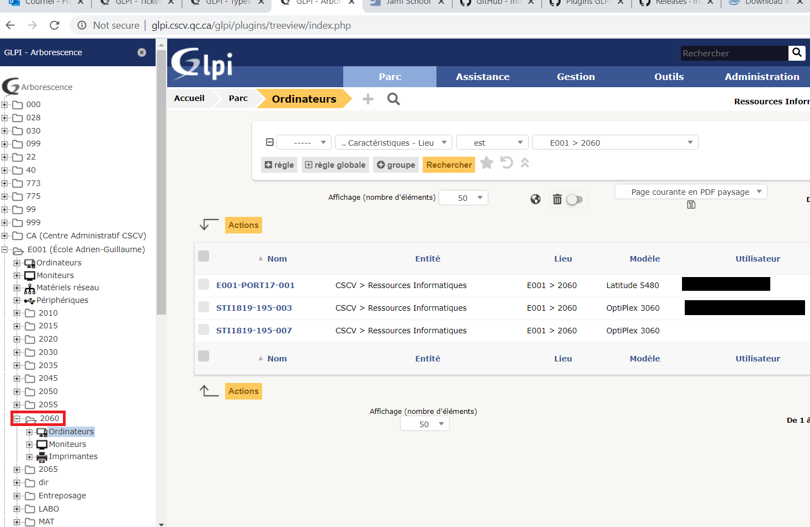810x527 pixels.
Task: Open the STI1819-195-003 computer link
Action: (254, 307)
